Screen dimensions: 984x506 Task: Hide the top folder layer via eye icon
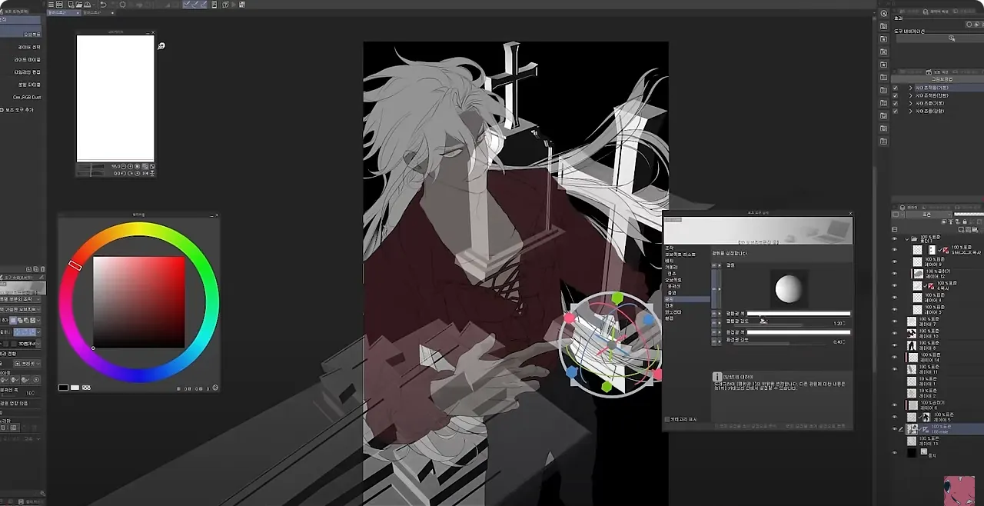894,239
